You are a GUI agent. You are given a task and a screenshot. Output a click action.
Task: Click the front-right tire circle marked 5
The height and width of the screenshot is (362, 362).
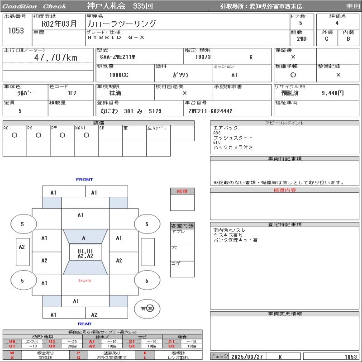click(147, 224)
